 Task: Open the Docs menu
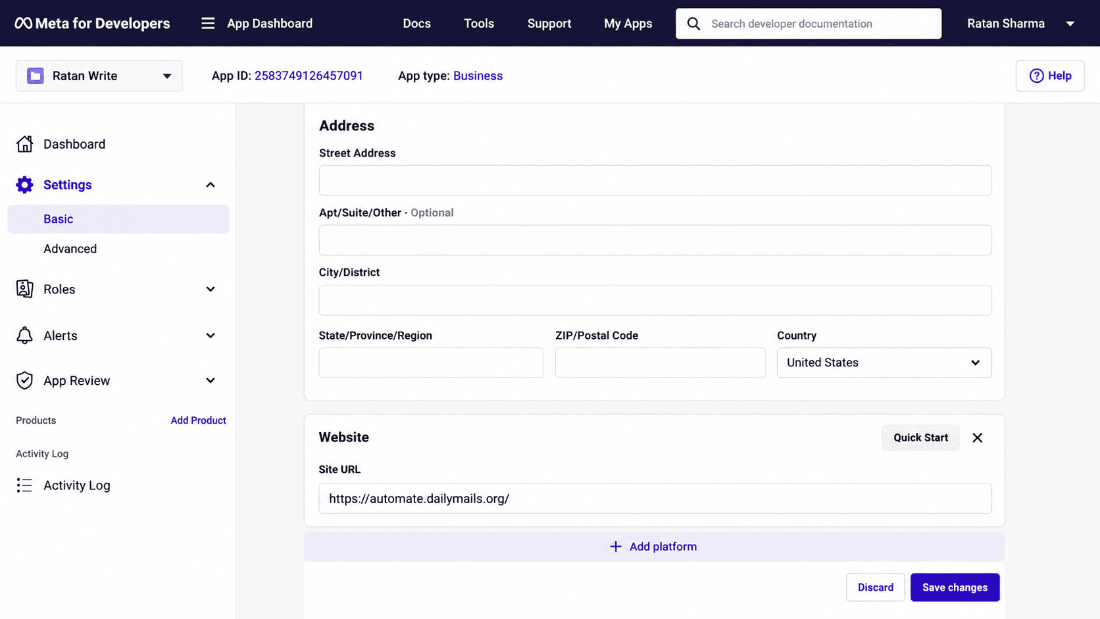(416, 24)
